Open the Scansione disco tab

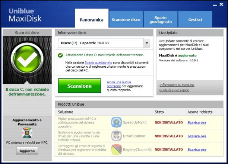click(126, 19)
